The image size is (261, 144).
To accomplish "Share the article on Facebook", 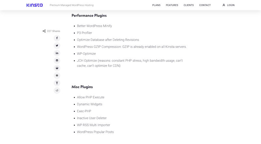I will pos(57,38).
